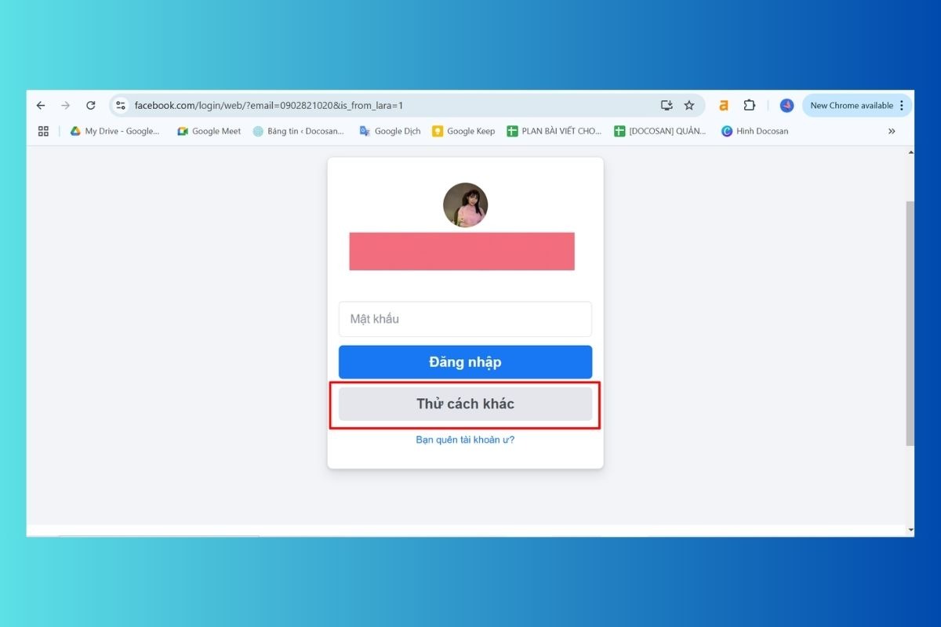Open the Google Keep bookmark
The image size is (941, 627).
(463, 131)
